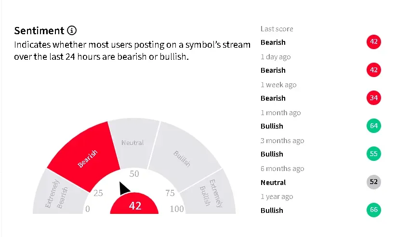Click the black gauge needle pointer

click(x=124, y=188)
